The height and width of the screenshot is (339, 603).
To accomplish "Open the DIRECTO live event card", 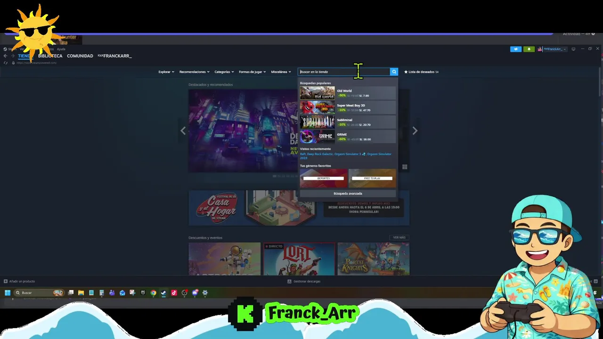I will [x=299, y=258].
